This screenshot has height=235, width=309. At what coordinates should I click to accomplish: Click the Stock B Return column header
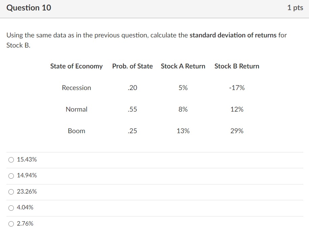[x=236, y=66]
